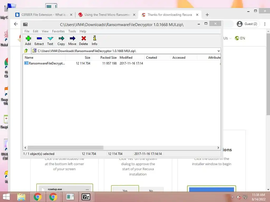Sort by Packed Size column header
The image size is (270, 202).
pyautogui.click(x=105, y=58)
